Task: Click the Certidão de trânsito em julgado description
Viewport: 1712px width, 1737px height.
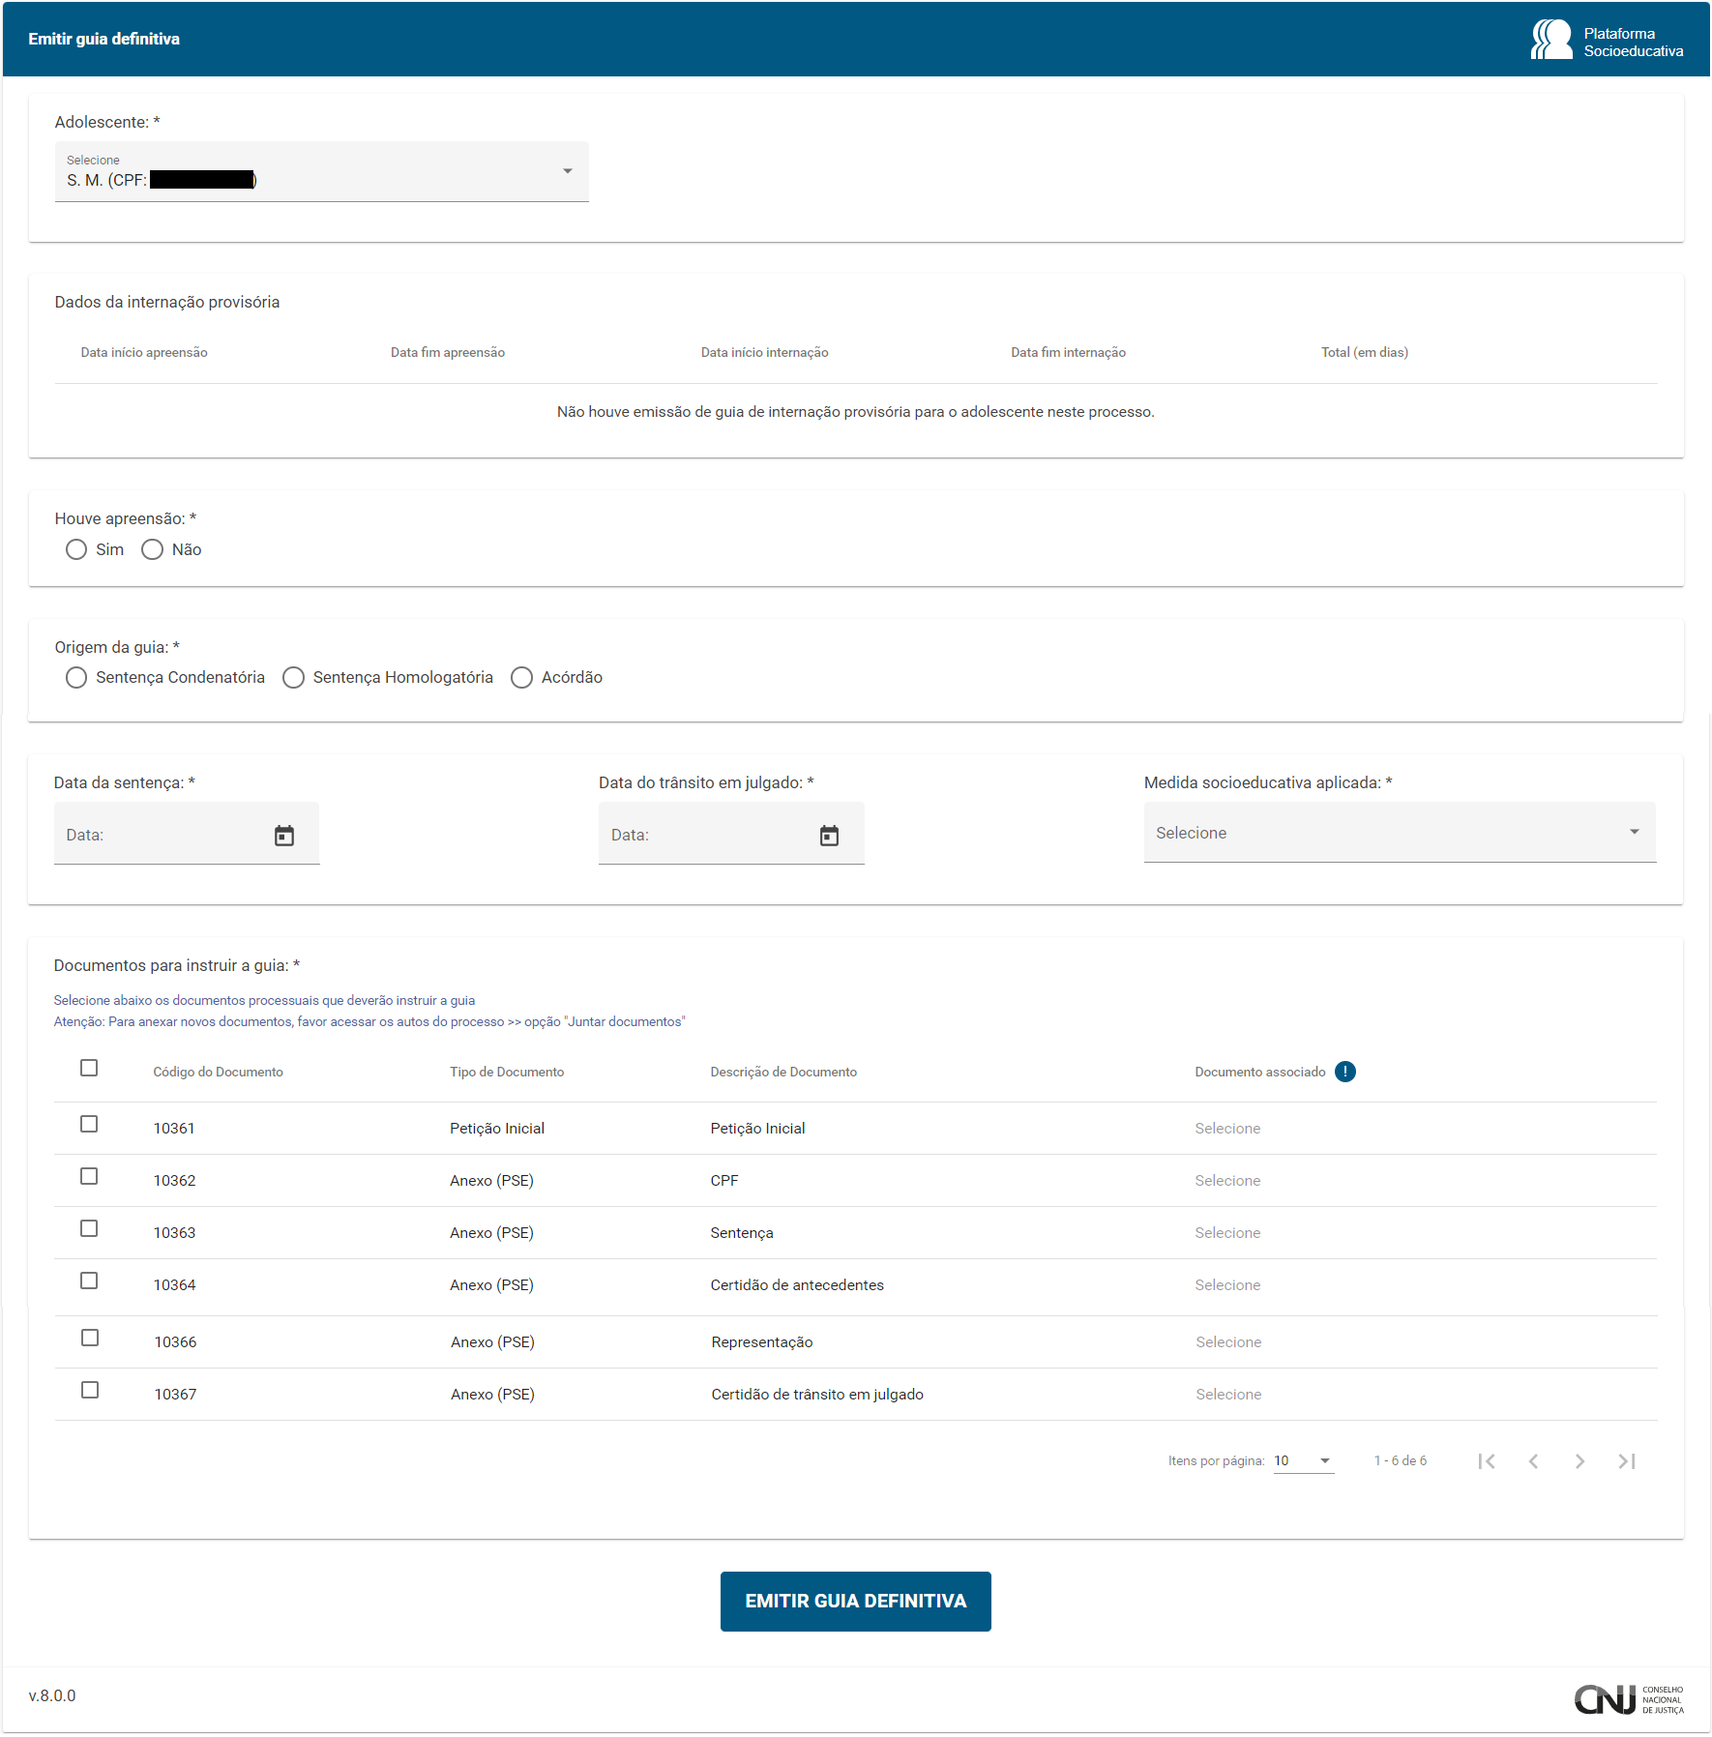Action: point(817,1395)
